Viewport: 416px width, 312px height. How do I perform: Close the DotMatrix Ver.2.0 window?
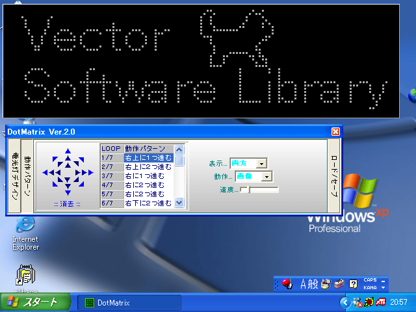coord(335,131)
